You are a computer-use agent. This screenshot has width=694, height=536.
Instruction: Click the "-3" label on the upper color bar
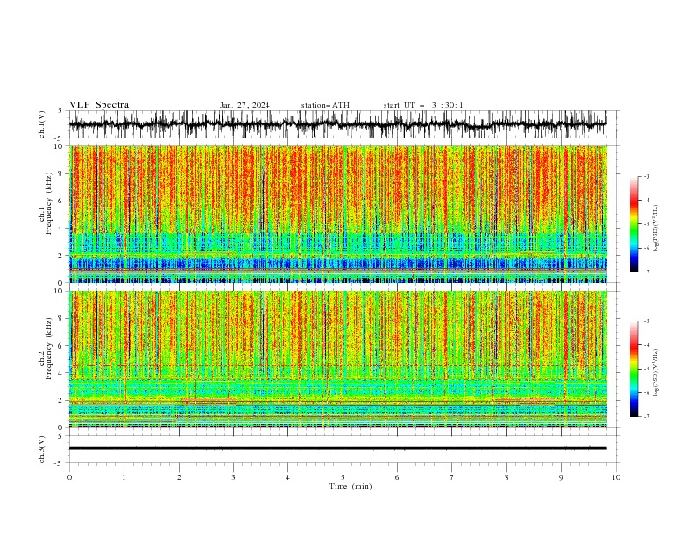[646, 176]
